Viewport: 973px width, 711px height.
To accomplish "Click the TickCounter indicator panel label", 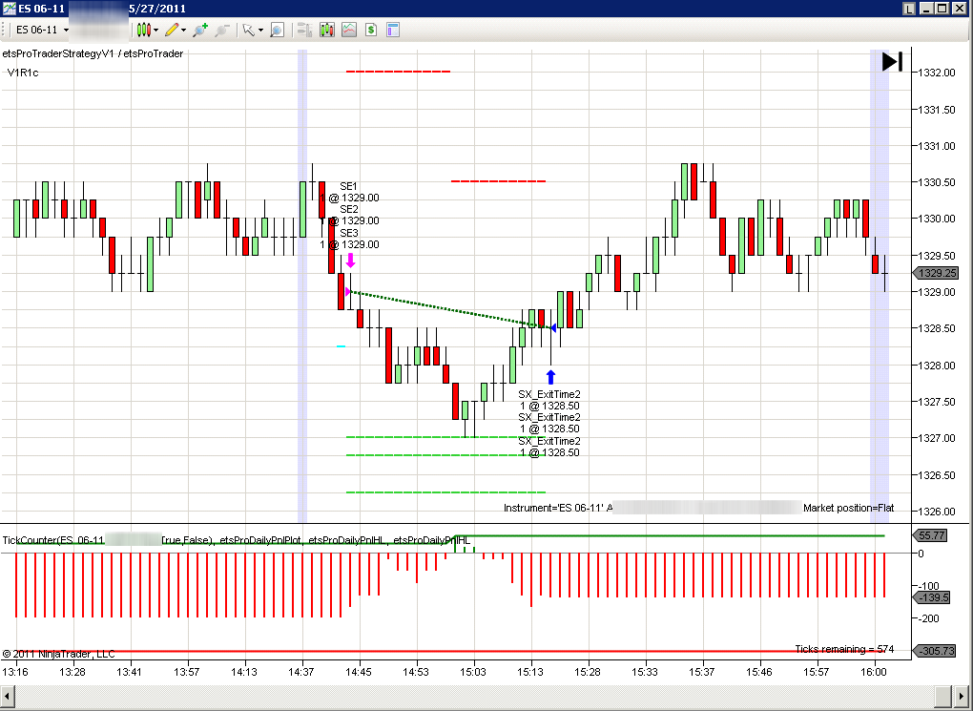I will (x=53, y=540).
